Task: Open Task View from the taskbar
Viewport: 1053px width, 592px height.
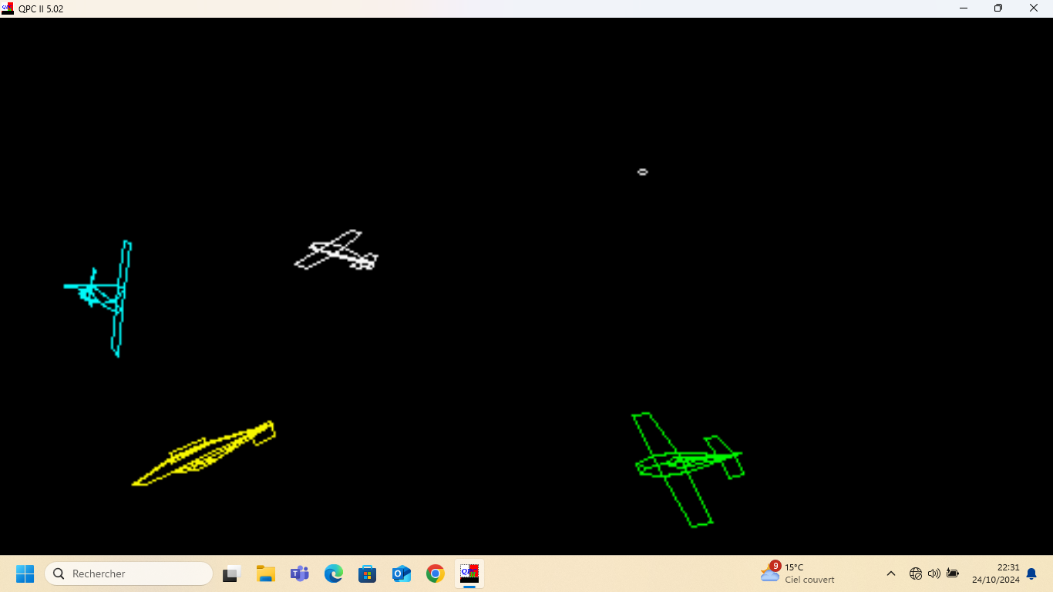Action: [232, 573]
